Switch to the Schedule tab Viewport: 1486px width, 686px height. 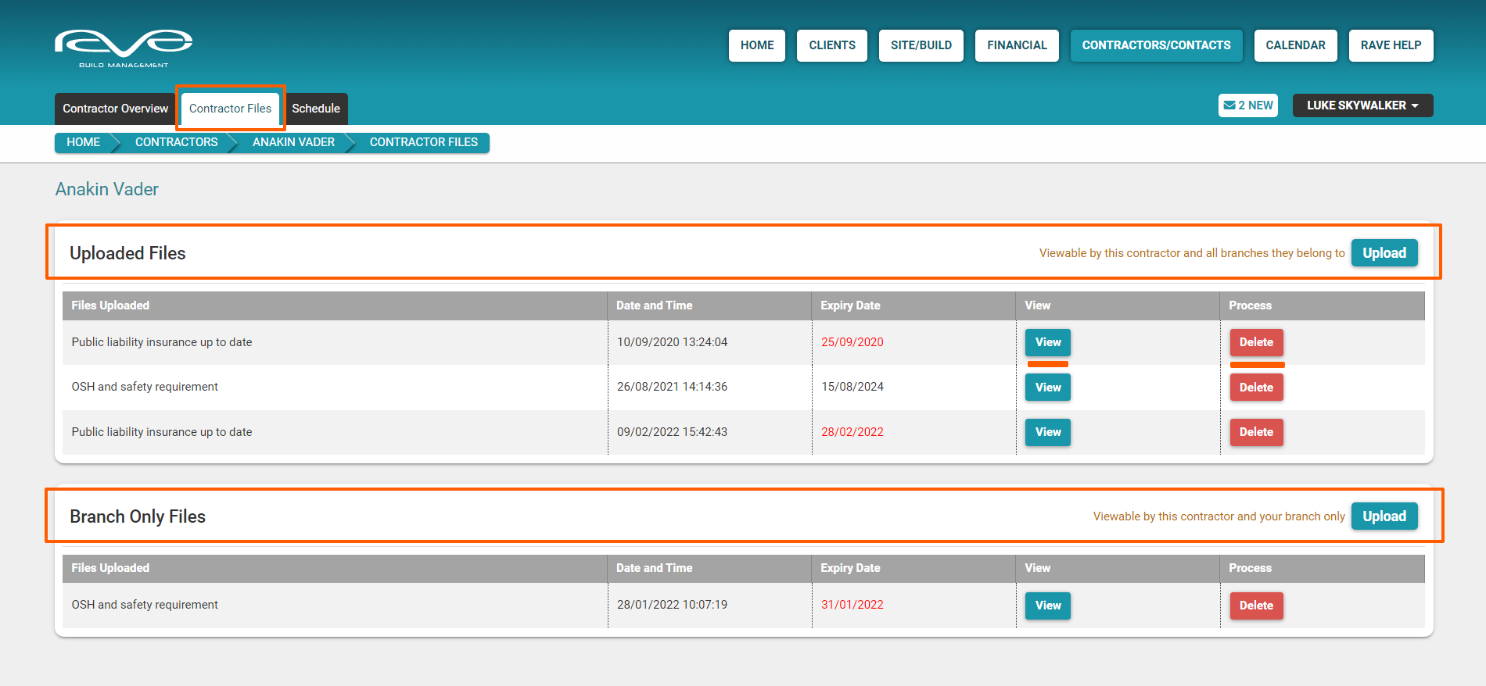[x=315, y=109]
